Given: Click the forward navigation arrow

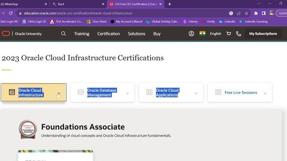Looking at the screenshot, I should (3, 13).
